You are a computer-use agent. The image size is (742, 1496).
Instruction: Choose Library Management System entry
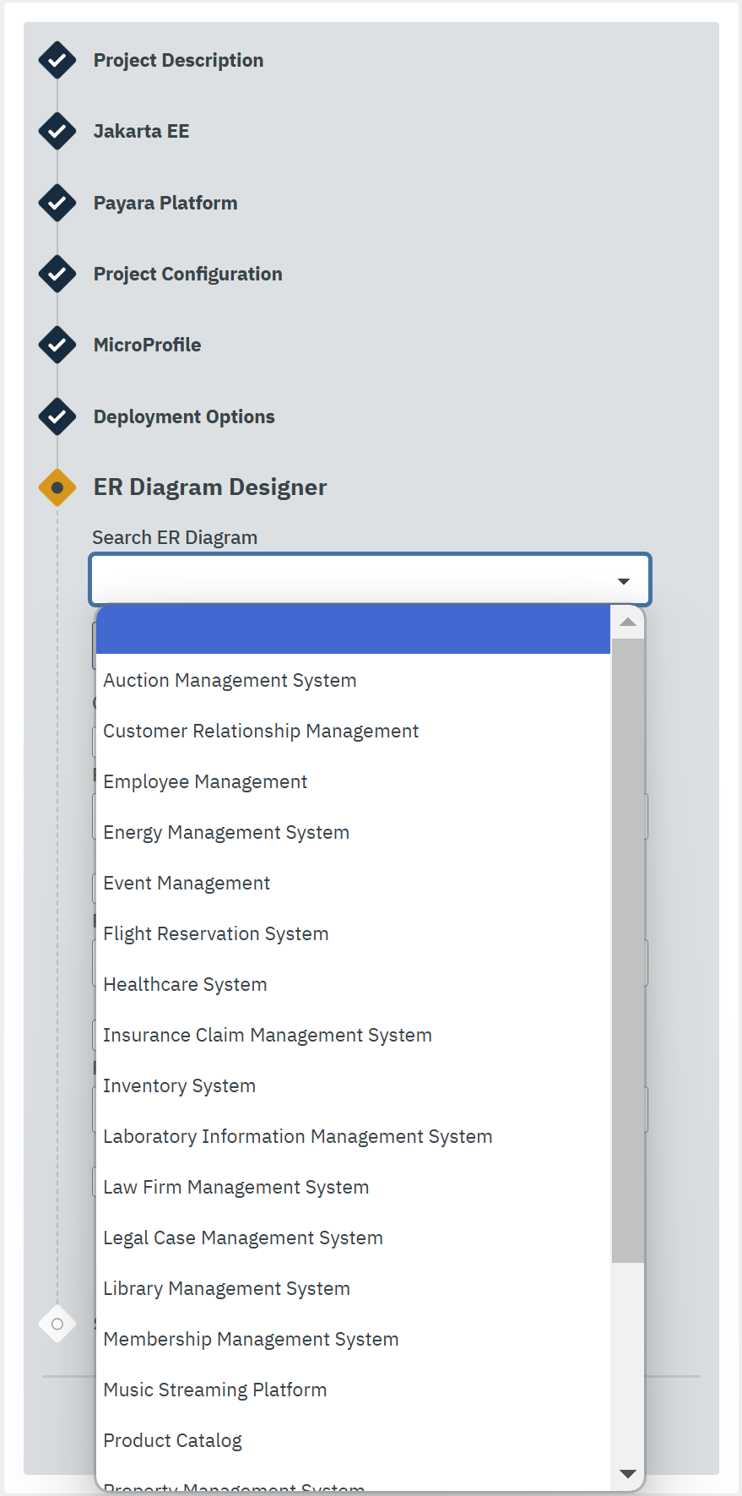[x=226, y=1289]
